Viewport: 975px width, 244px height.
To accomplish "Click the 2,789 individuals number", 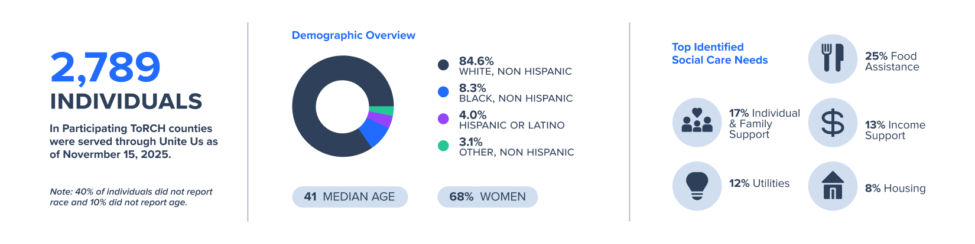I will pyautogui.click(x=105, y=67).
